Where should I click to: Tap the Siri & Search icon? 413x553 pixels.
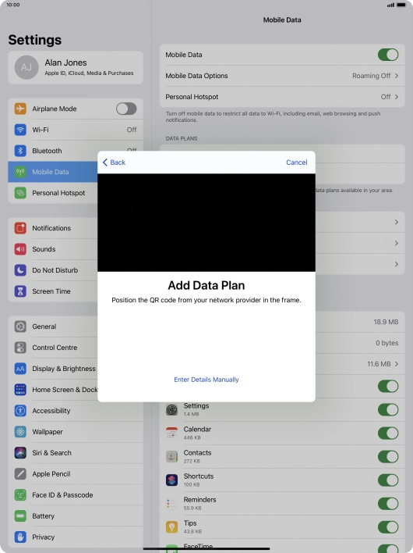[x=20, y=453]
